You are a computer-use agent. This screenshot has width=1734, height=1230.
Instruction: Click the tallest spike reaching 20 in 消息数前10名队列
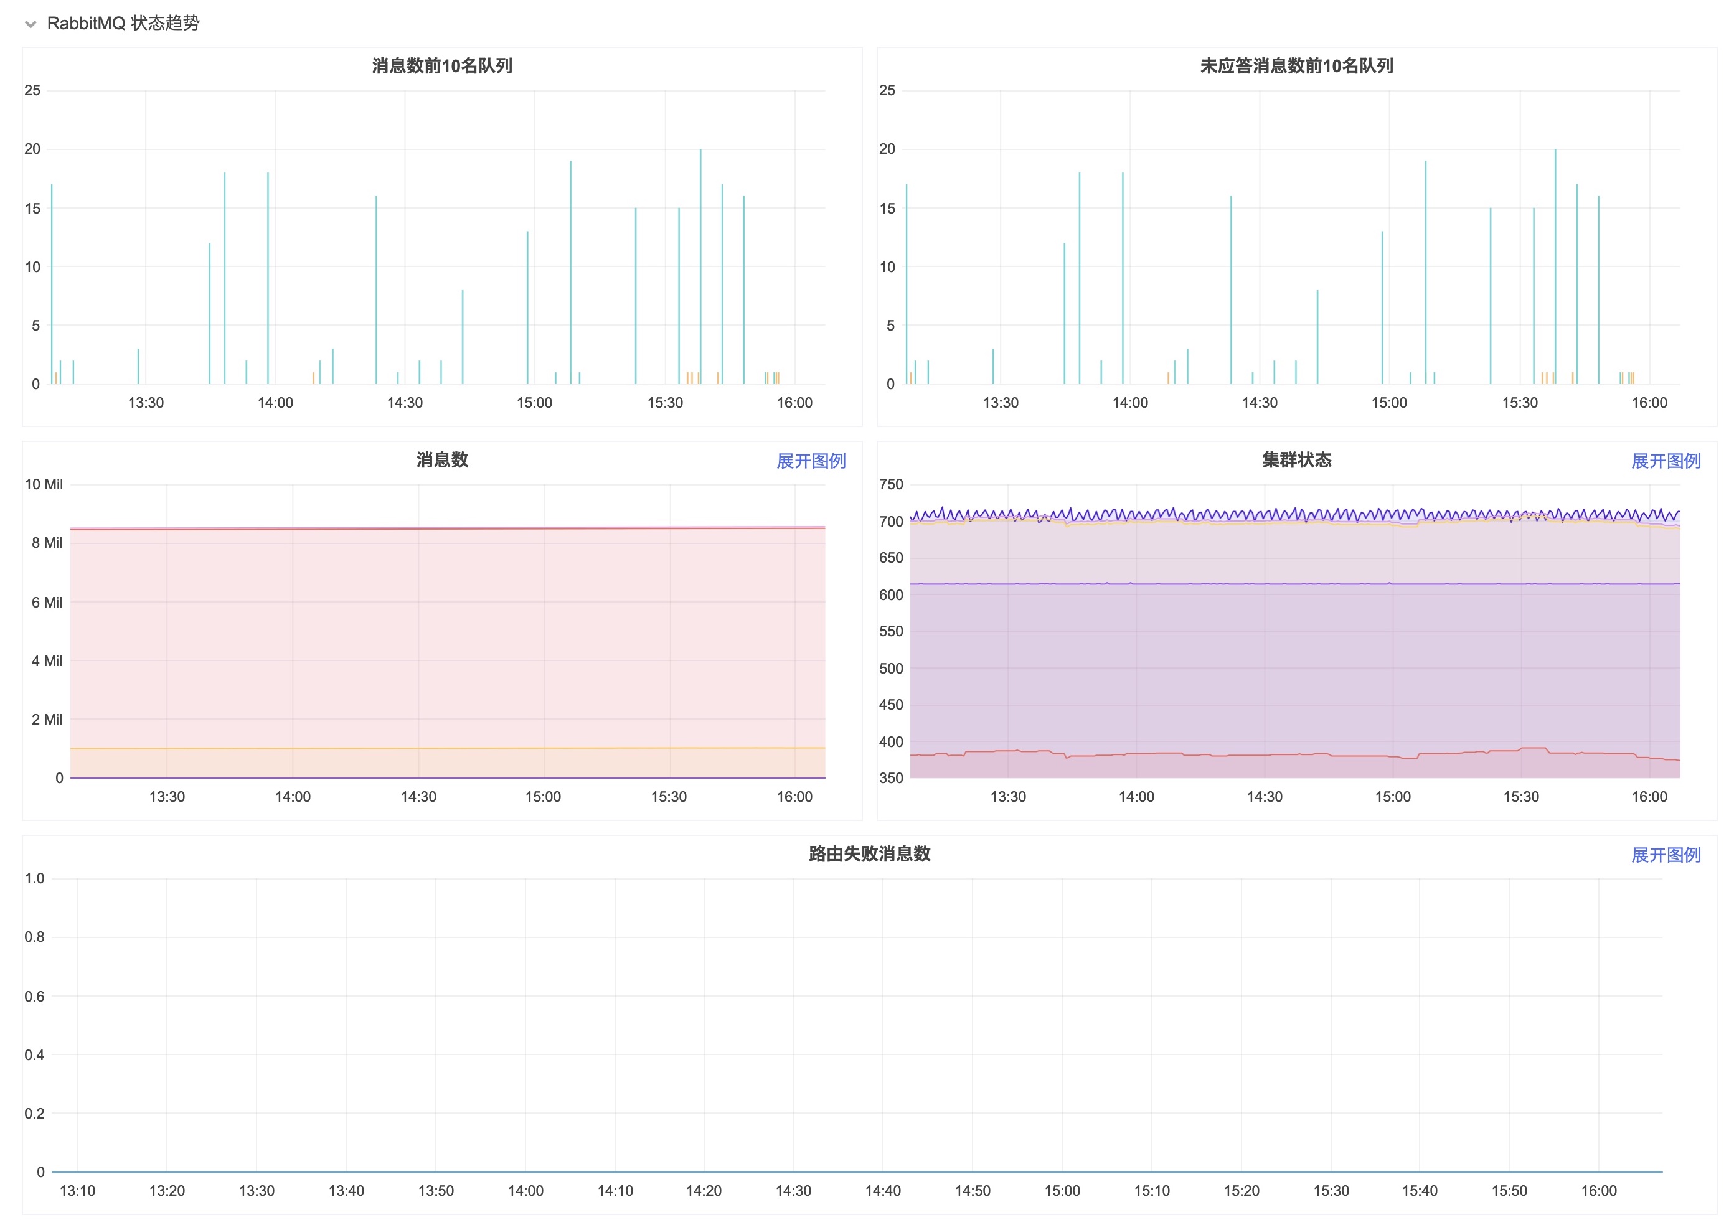coord(700,265)
